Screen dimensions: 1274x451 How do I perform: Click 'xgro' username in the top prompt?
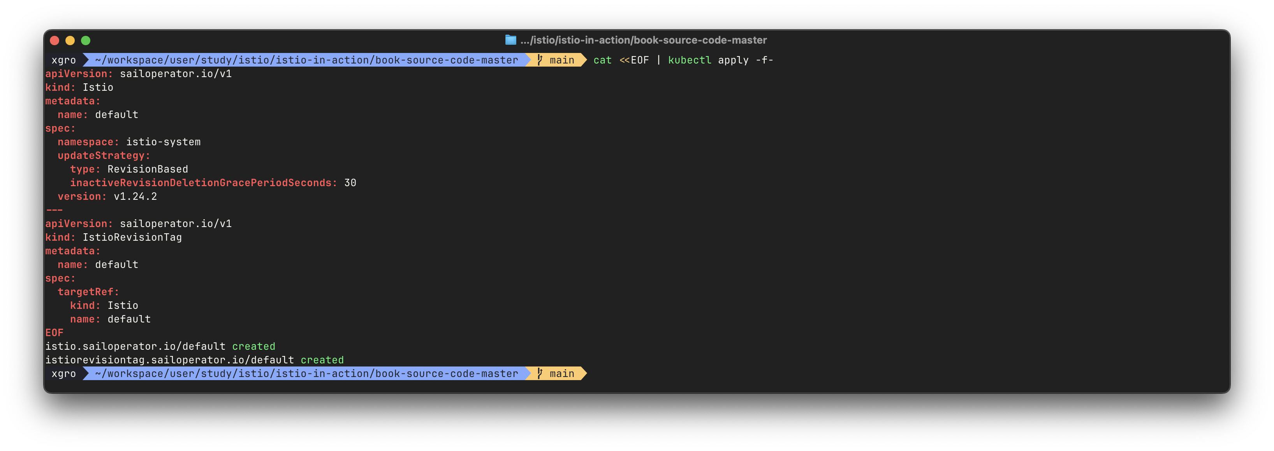[x=64, y=60]
